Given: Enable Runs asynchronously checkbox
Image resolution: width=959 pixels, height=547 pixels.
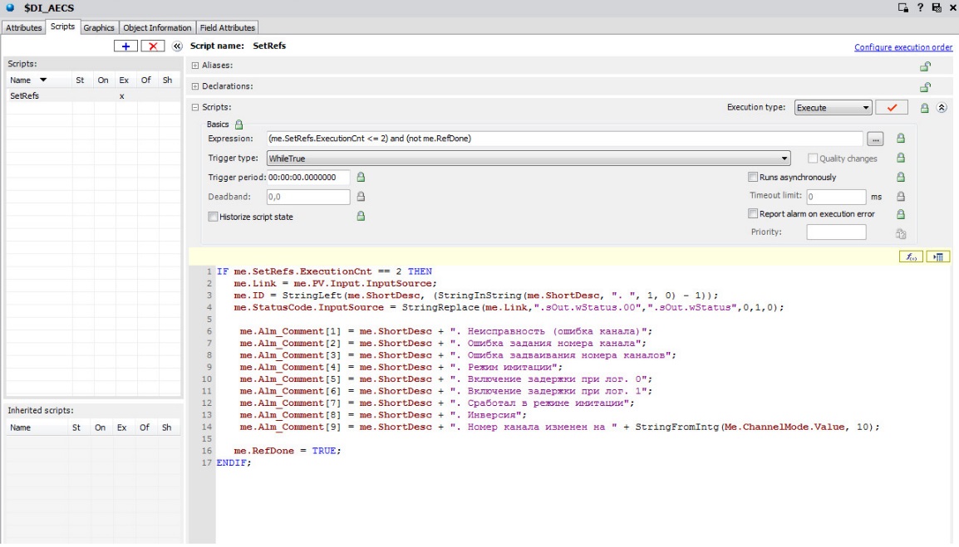Looking at the screenshot, I should [x=753, y=177].
